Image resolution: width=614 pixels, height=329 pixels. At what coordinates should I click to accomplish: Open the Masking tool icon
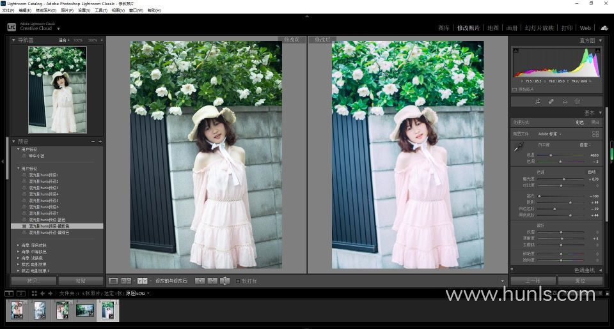577,102
